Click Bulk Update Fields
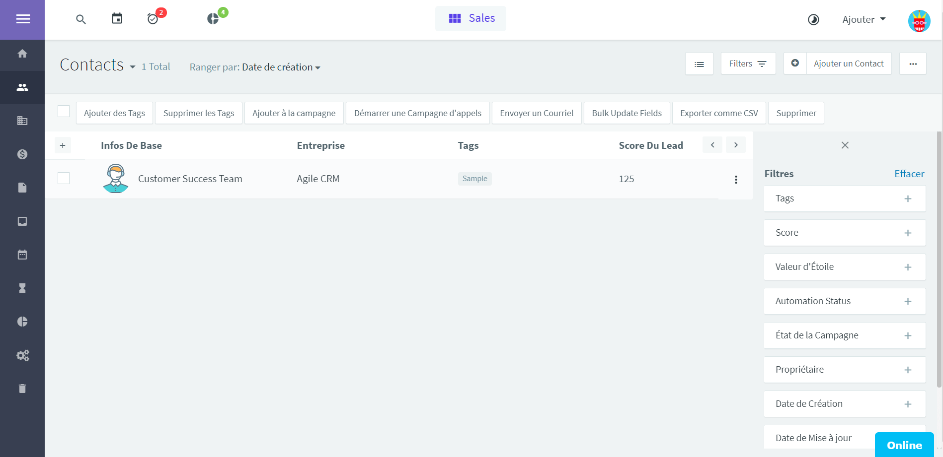This screenshot has height=457, width=943. (627, 113)
